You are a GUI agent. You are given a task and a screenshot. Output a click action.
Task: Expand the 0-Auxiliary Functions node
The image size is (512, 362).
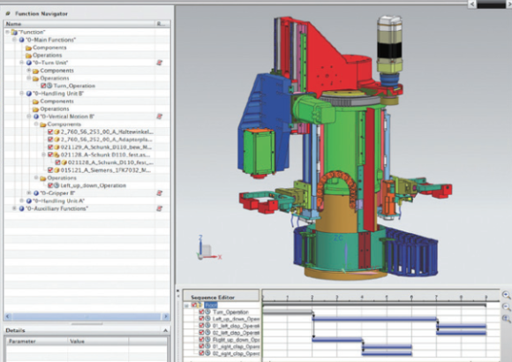(x=14, y=208)
